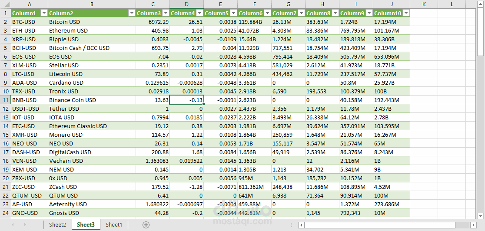485x231 pixels.
Task: Select column D header
Action: 186,4
